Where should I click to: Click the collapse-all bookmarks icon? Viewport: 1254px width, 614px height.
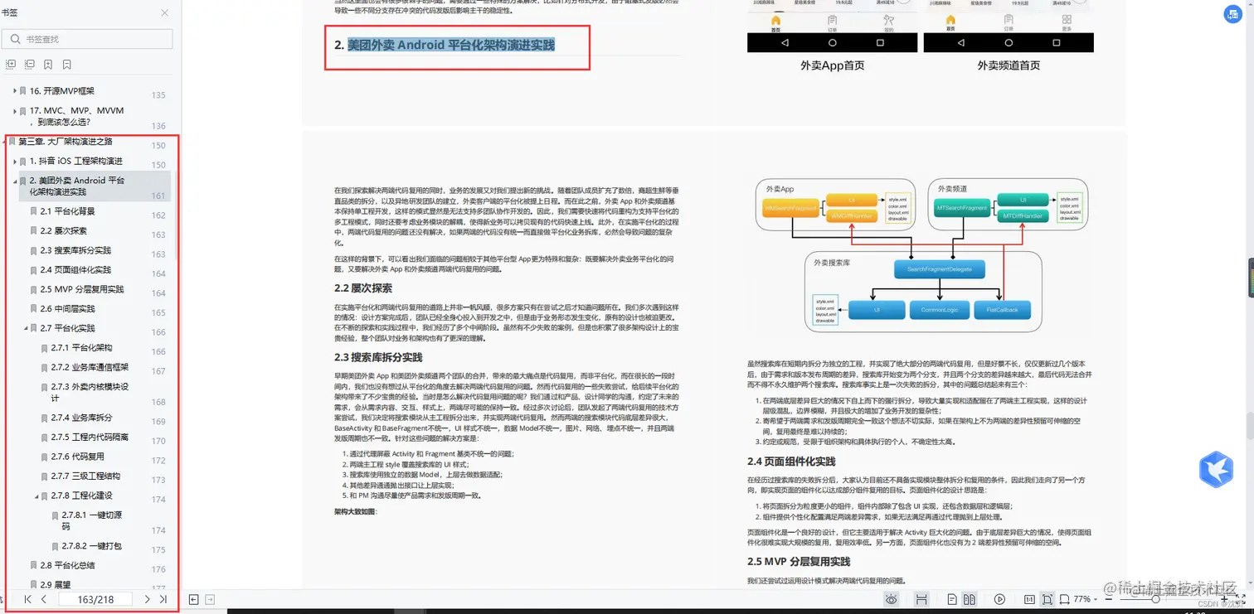[x=29, y=64]
